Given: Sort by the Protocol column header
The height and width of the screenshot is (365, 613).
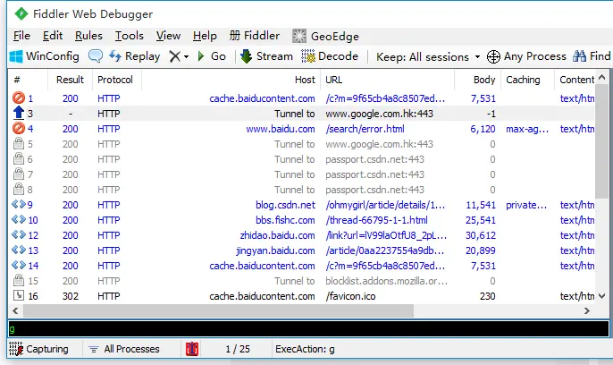Looking at the screenshot, I should (x=117, y=80).
